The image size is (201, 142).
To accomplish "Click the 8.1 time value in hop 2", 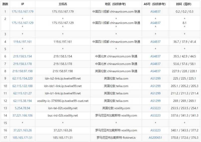I will 184,23.
